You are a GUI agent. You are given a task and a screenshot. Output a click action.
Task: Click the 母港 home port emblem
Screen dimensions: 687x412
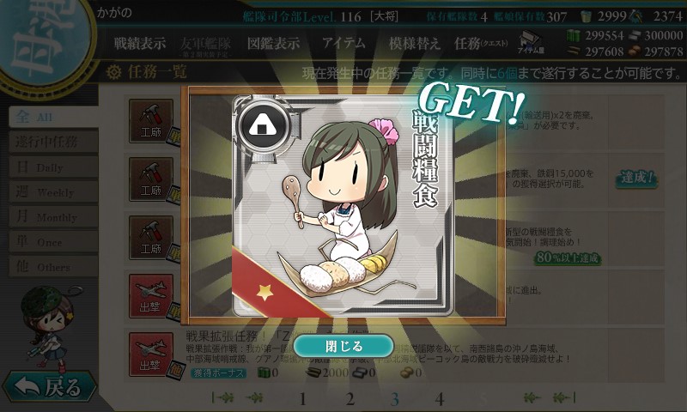click(x=44, y=39)
